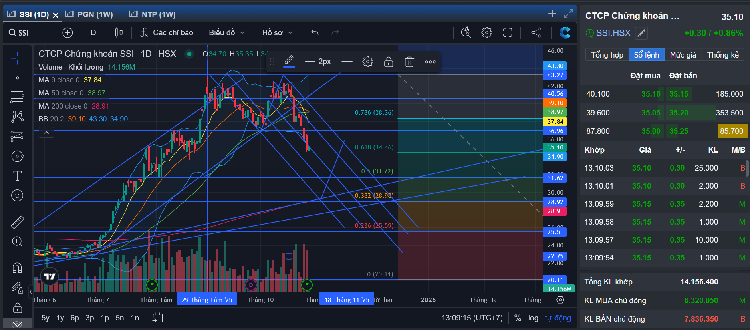Open the line style selector on floating toolbar
The width and height of the screenshot is (750, 330).
click(347, 62)
